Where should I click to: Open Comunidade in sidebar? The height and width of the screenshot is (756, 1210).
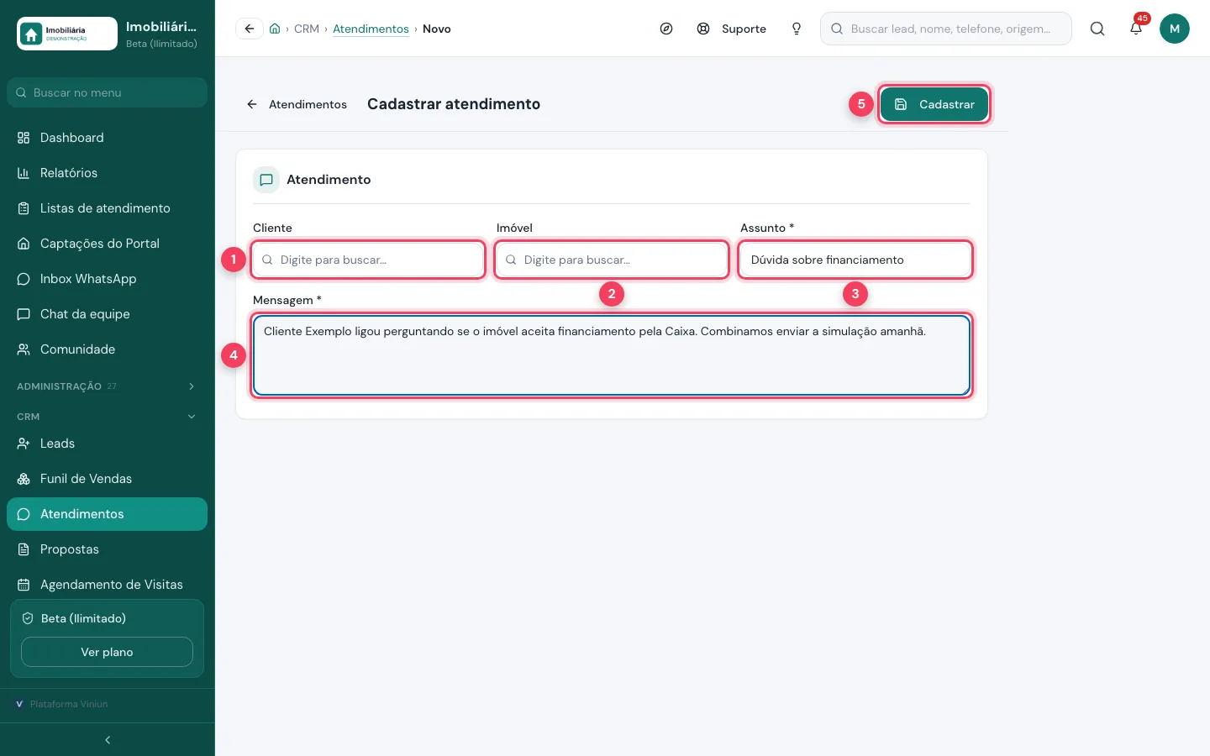click(x=107, y=349)
